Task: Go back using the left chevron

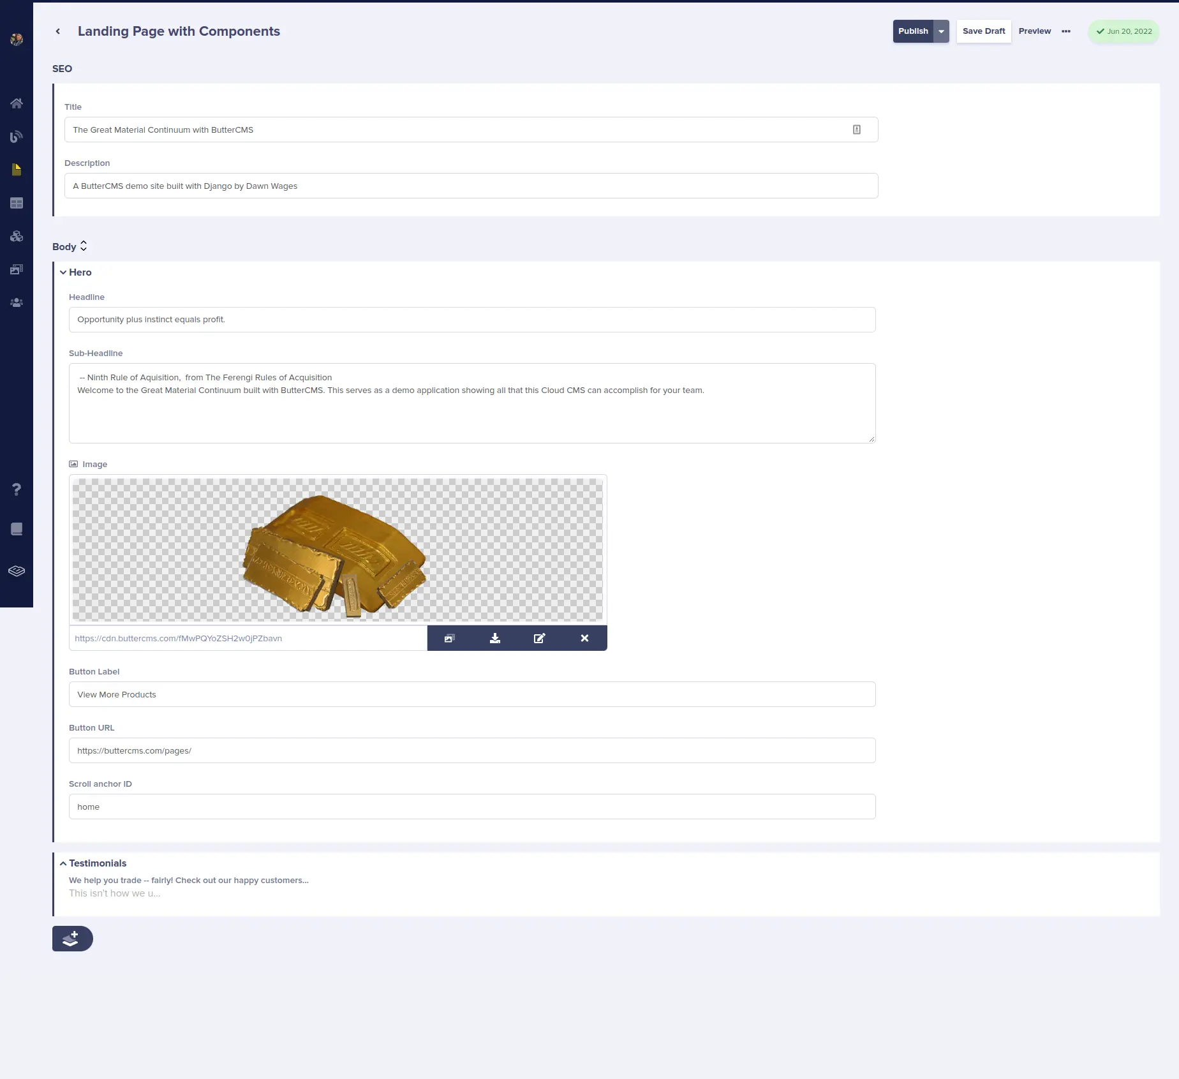Action: click(x=58, y=31)
